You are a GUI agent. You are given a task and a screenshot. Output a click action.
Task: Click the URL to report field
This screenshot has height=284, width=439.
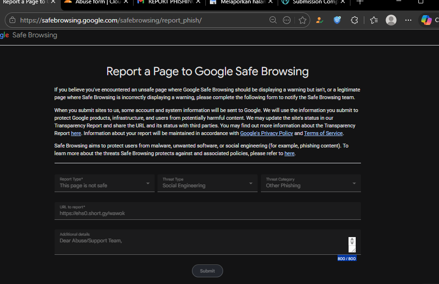click(x=207, y=211)
